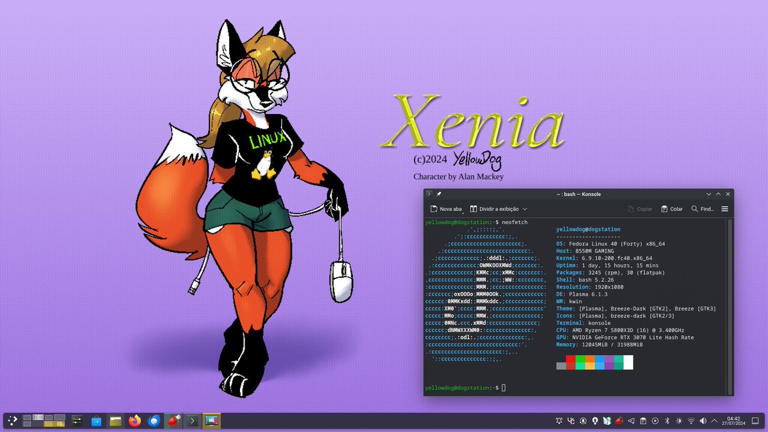Open Bluetooth settings in tray
The width and height of the screenshot is (768, 432).
667,420
